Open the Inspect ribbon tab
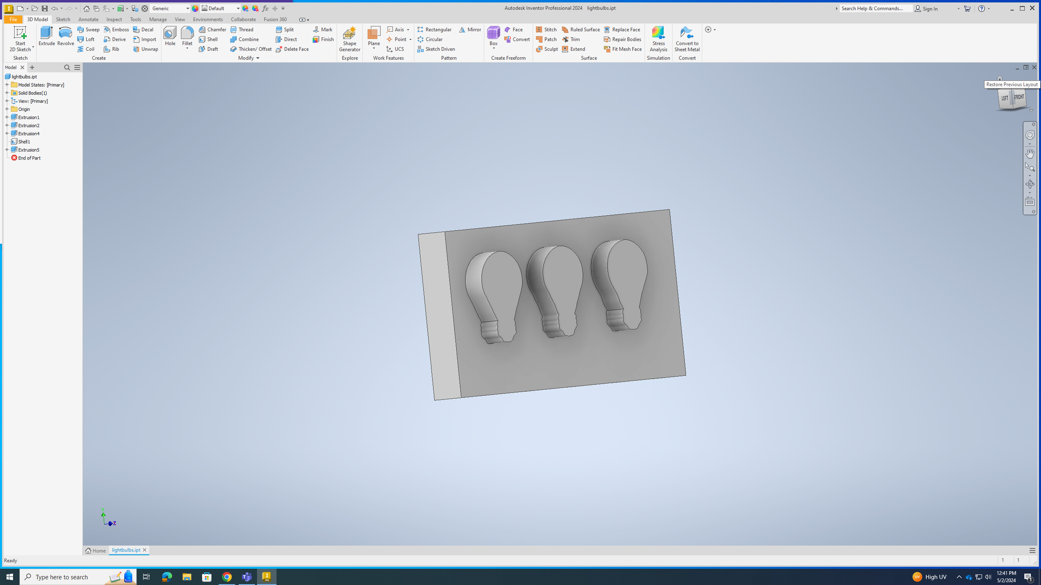Screen dimensions: 1041x585 114,19
